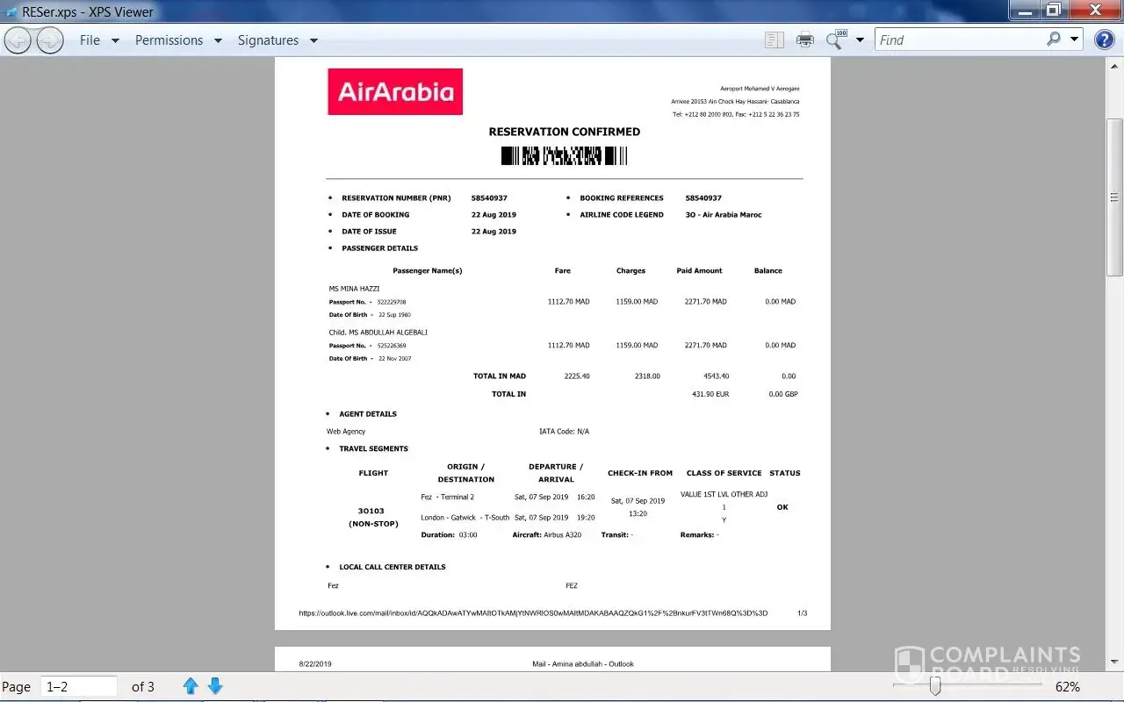Expand the Find options dropdown arrow

(x=1075, y=39)
